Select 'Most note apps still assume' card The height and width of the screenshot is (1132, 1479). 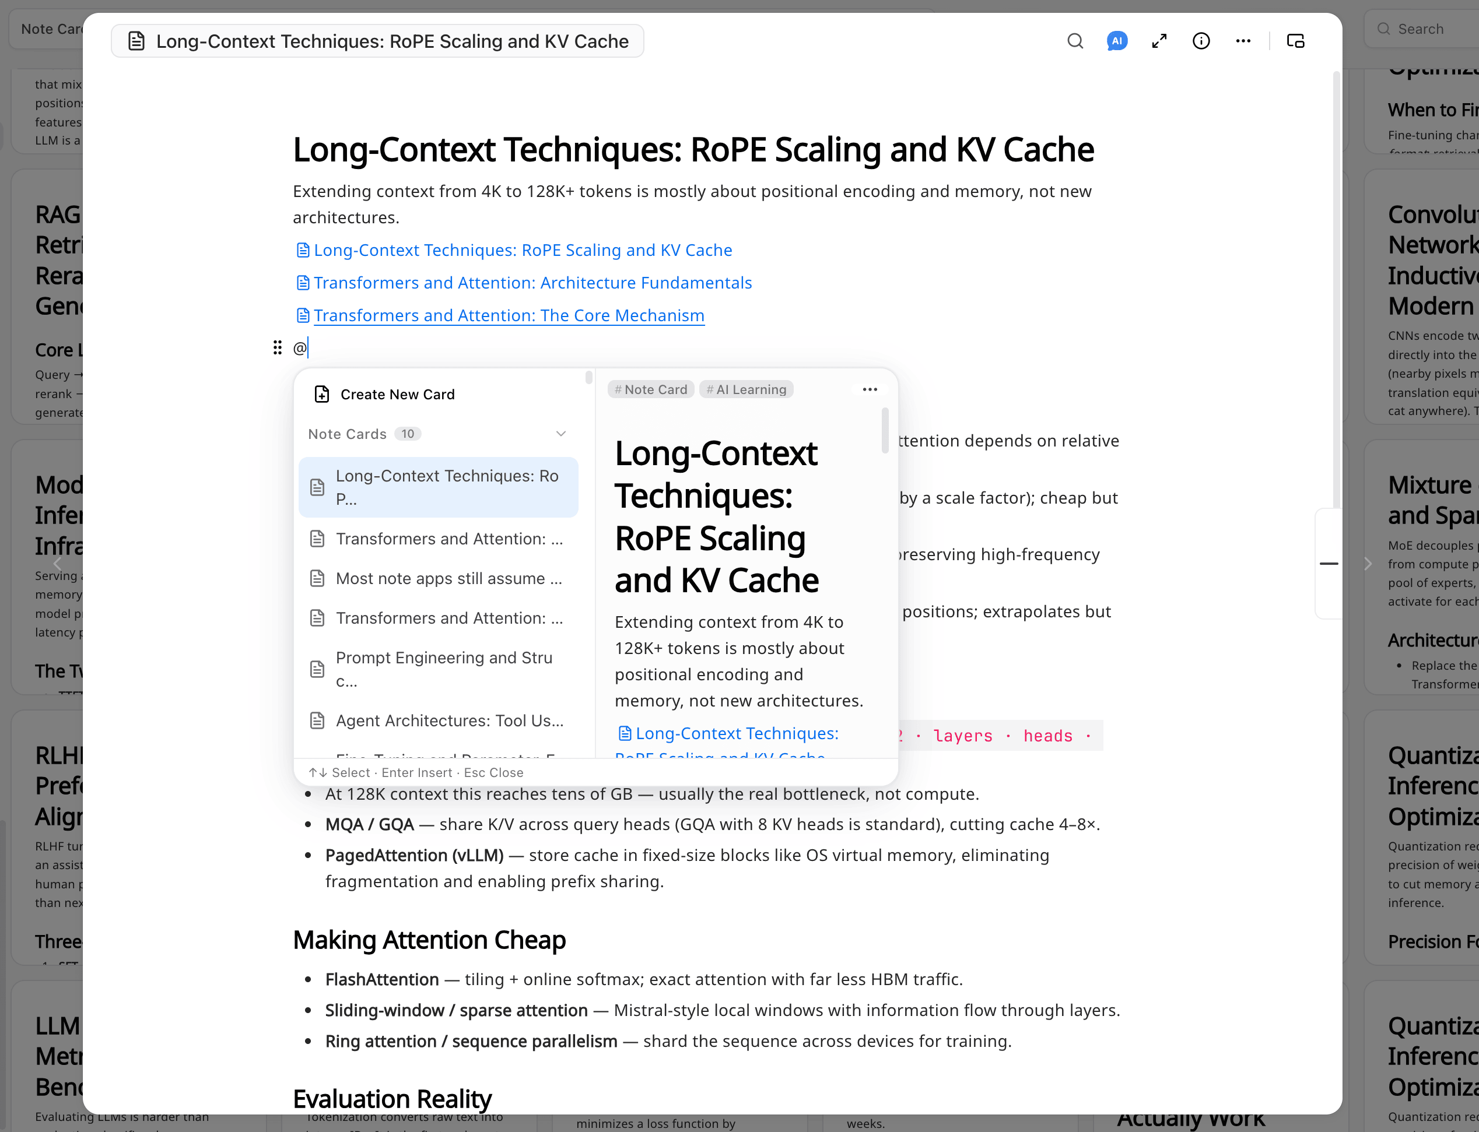(438, 578)
